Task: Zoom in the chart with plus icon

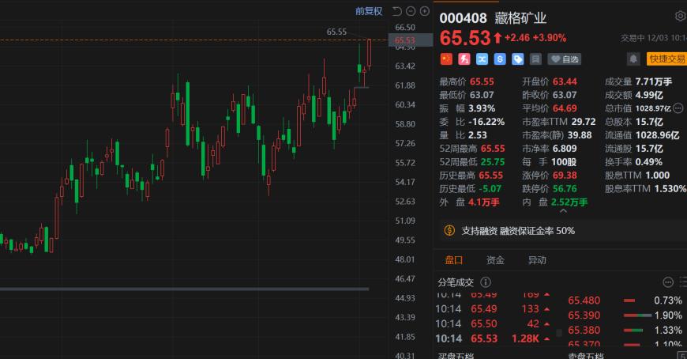Action: coord(423,11)
